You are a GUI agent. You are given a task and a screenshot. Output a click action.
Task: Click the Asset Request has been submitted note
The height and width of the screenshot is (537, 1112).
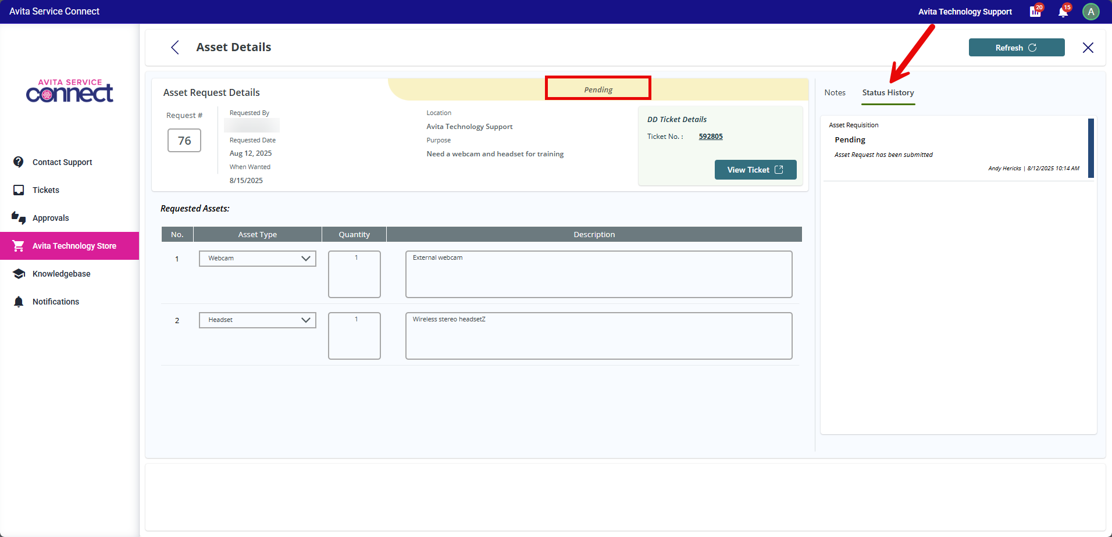[883, 155]
